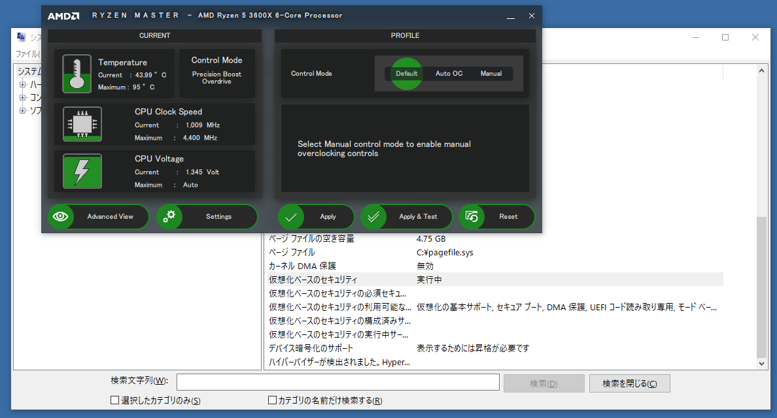Open the ファイル menu
777x418 pixels.
(27, 54)
